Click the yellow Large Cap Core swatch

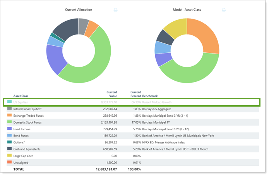pyautogui.click(x=9, y=155)
